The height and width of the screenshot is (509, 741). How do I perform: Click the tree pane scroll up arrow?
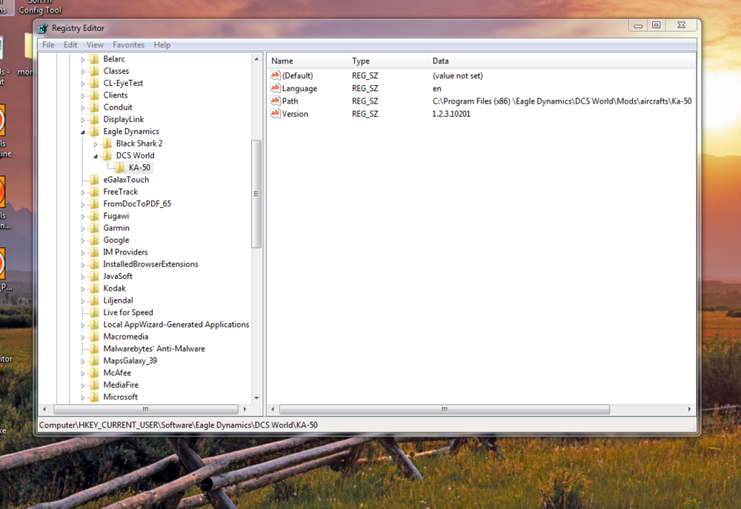256,59
